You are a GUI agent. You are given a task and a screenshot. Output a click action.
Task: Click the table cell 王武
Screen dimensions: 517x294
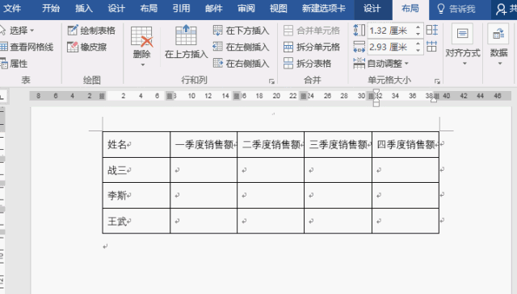pyautogui.click(x=137, y=221)
